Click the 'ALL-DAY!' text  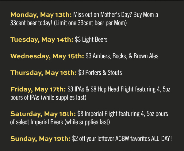coord(162,138)
